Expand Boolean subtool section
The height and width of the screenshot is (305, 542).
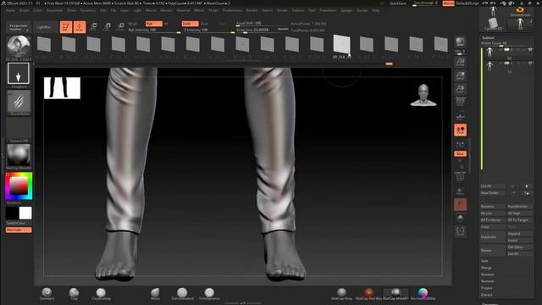point(488,274)
